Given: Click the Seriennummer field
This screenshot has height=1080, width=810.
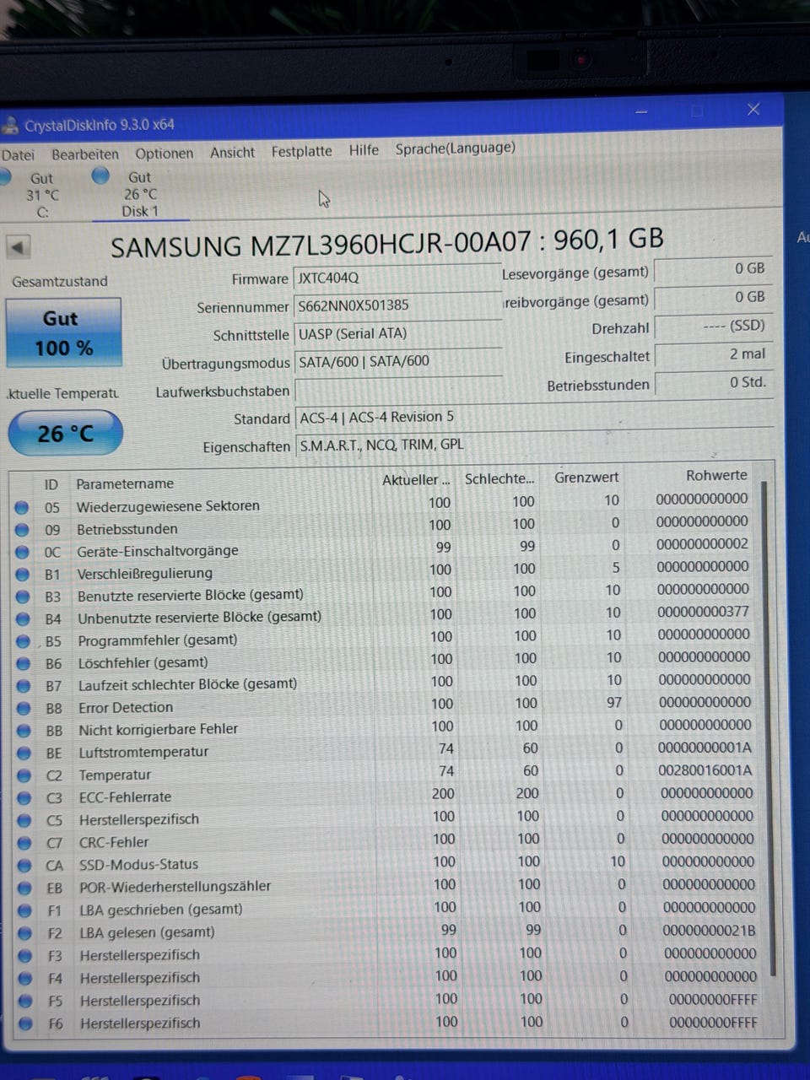Looking at the screenshot, I should click(x=397, y=305).
